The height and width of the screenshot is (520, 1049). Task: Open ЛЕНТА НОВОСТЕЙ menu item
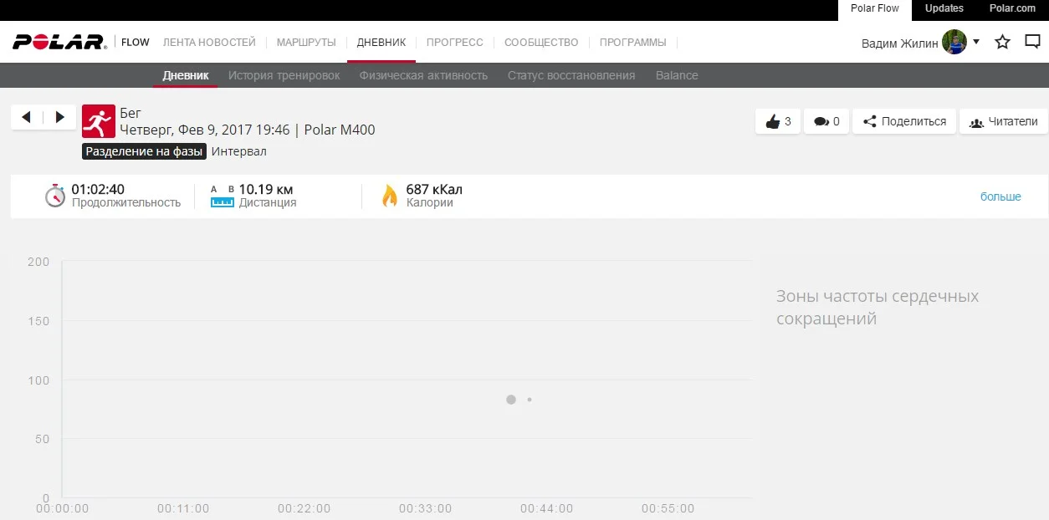tap(209, 42)
